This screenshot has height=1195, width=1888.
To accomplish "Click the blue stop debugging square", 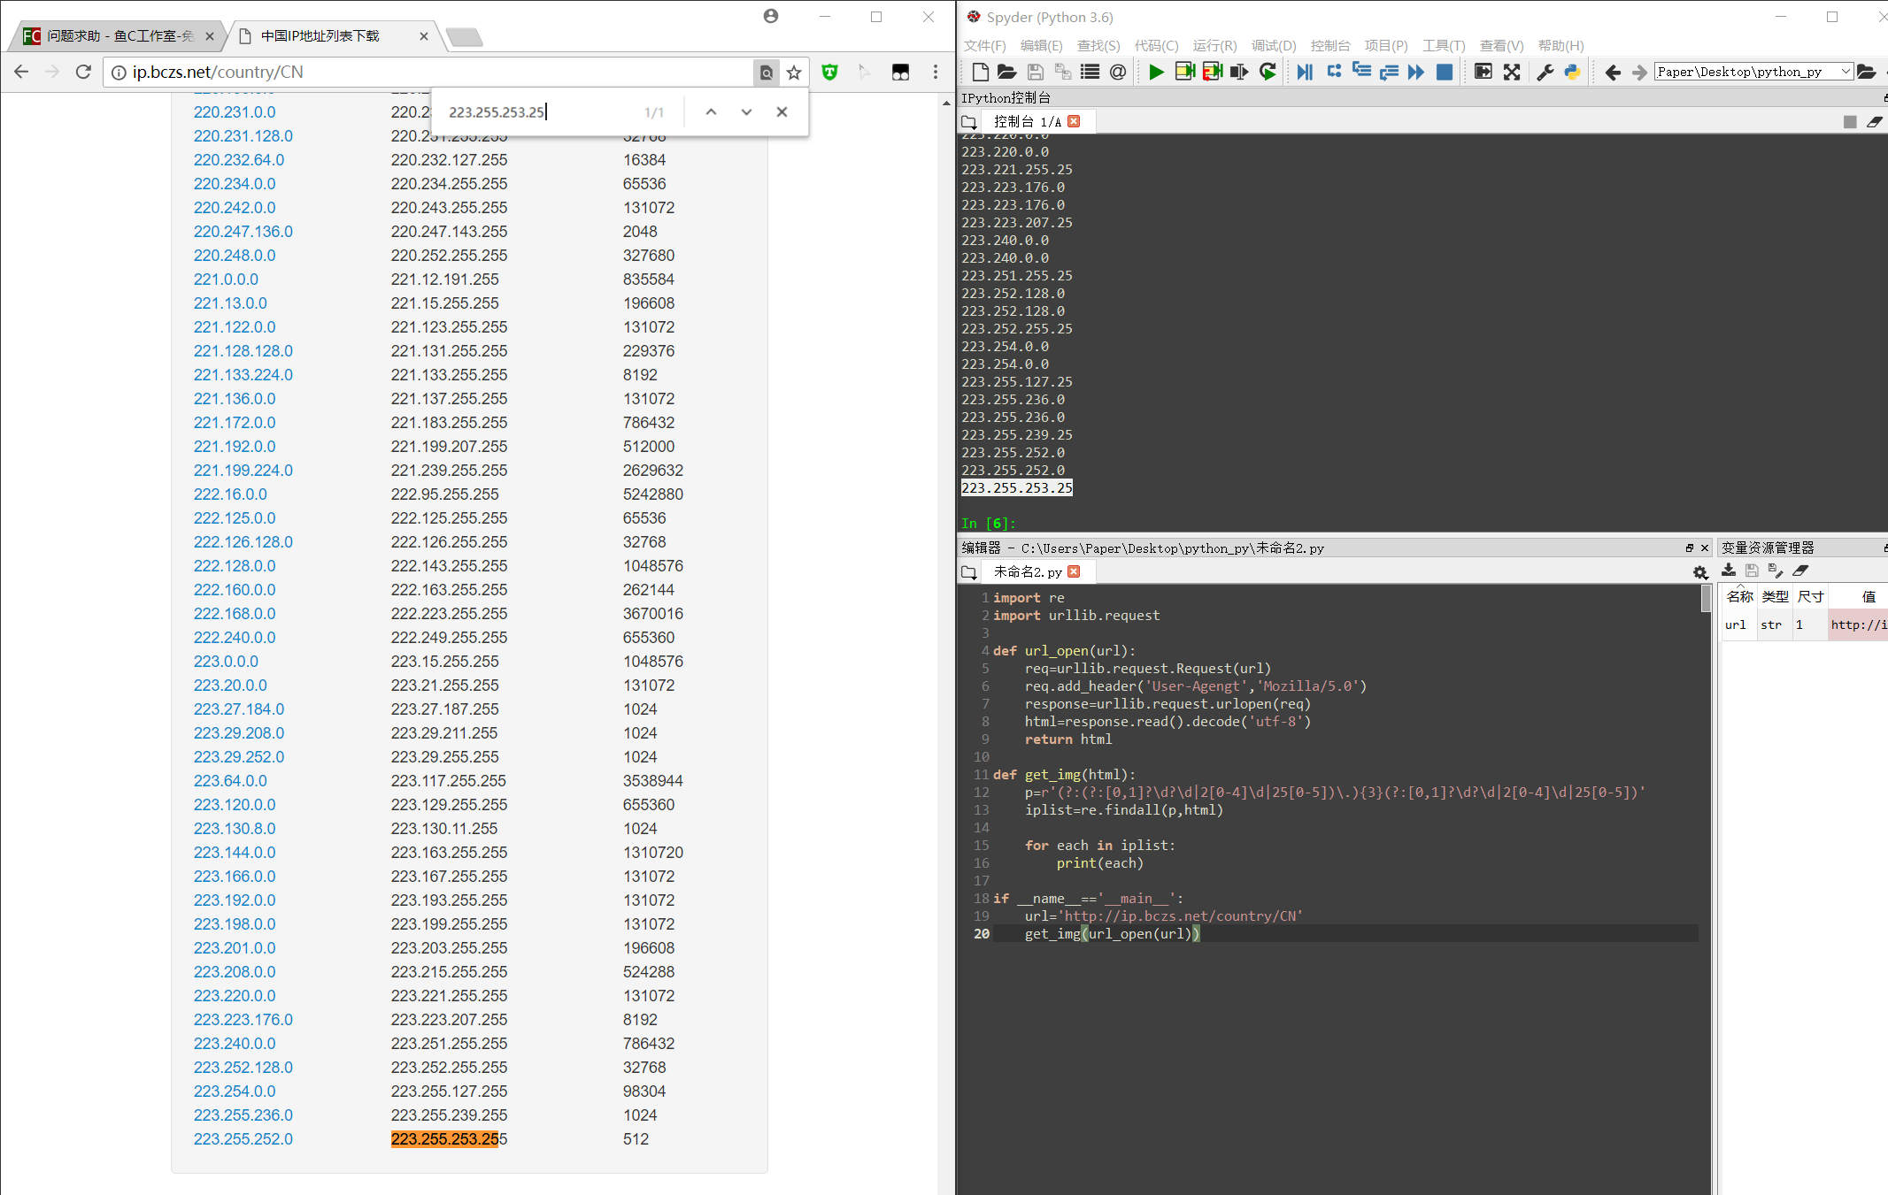I will point(1444,72).
